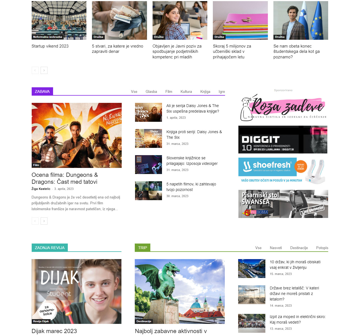The height and width of the screenshot is (335, 349).
Task: Select the Igre tab in Zabava
Action: pyautogui.click(x=222, y=91)
